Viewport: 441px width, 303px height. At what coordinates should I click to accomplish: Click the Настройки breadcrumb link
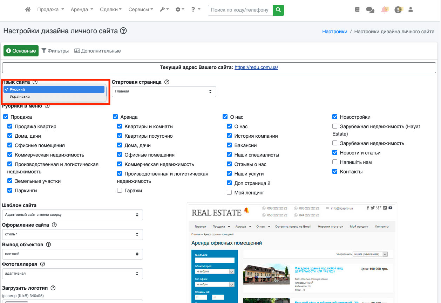pos(334,32)
